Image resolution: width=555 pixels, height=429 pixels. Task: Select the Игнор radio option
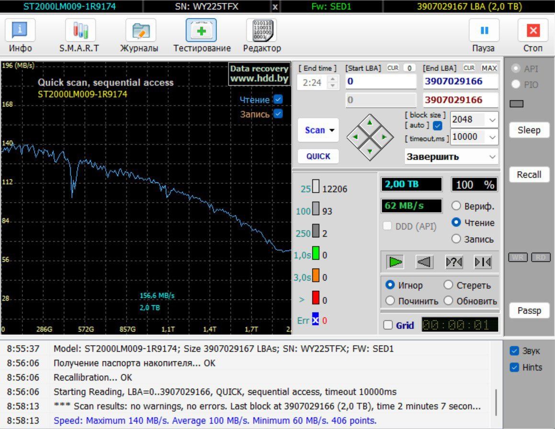point(390,285)
